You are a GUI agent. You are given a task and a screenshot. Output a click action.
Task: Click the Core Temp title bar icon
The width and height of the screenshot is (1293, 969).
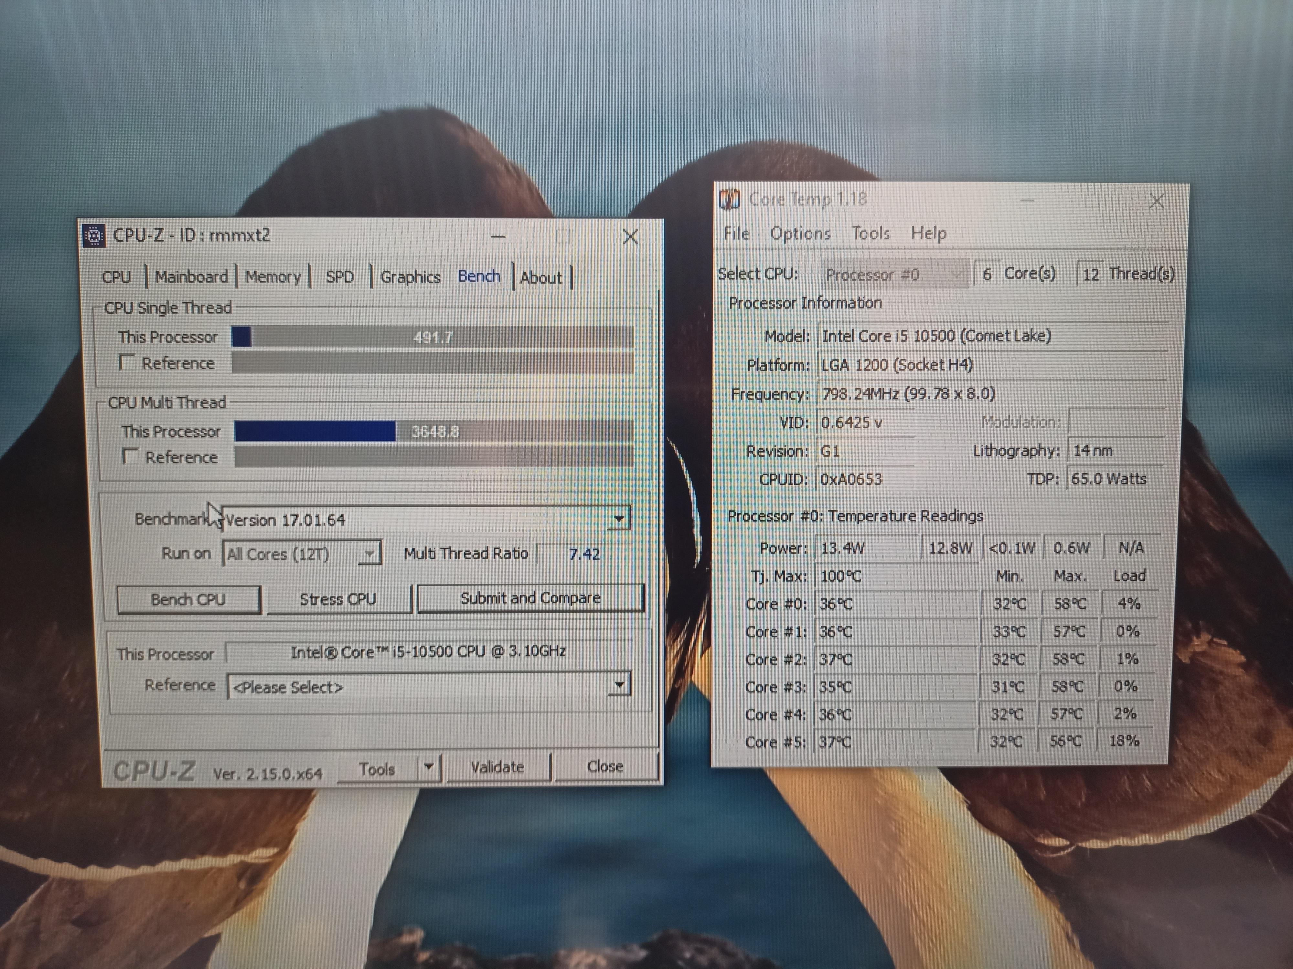click(730, 200)
